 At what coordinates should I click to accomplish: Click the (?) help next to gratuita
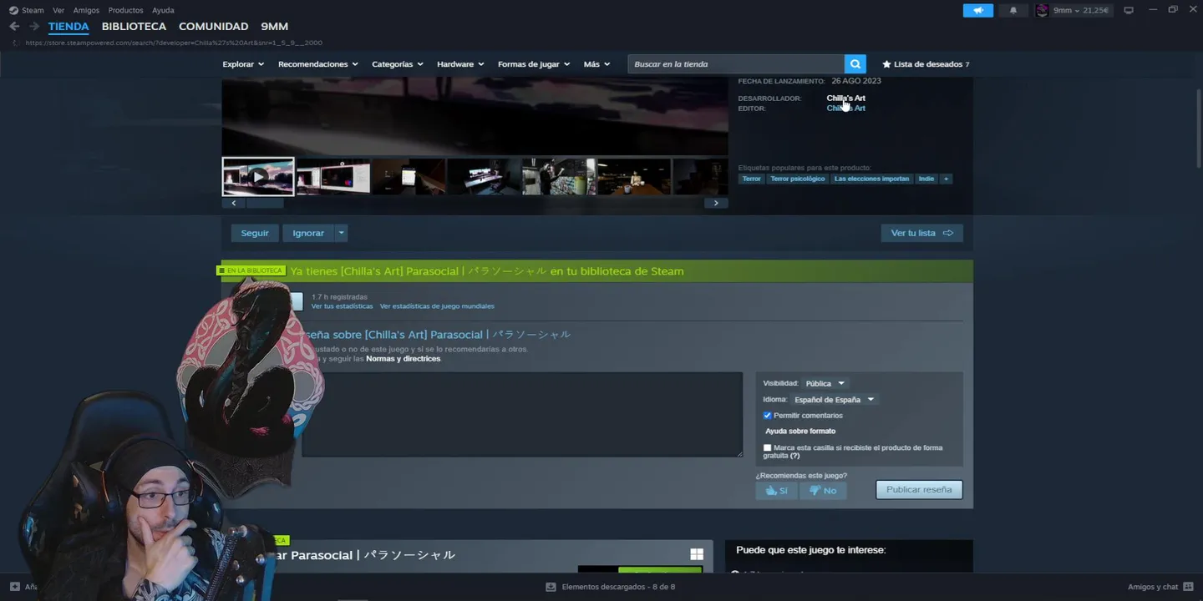coord(794,456)
